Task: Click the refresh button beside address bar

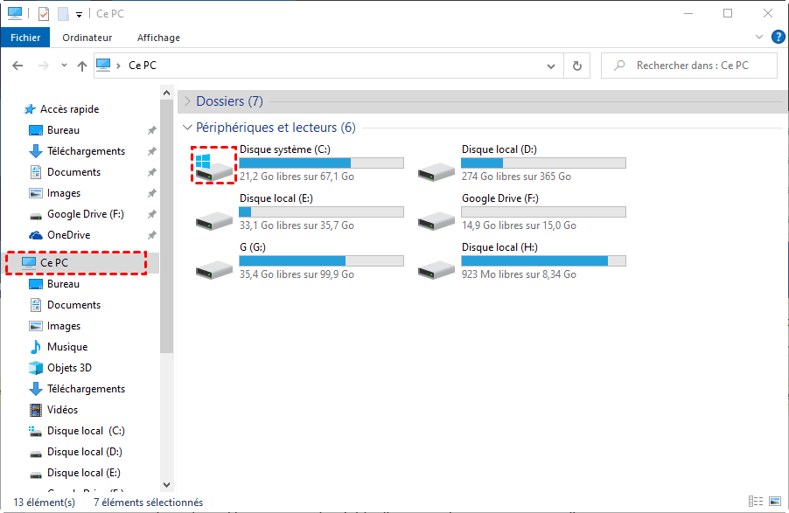Action: [576, 66]
